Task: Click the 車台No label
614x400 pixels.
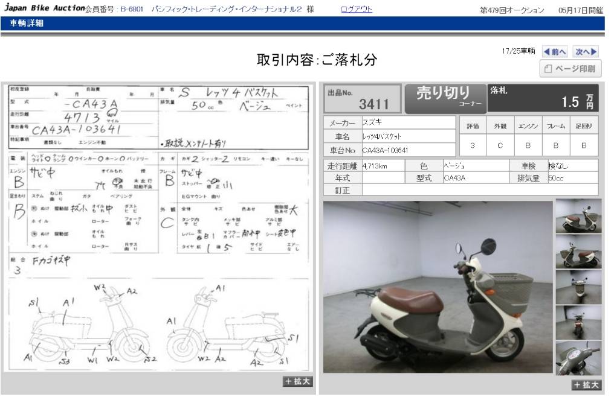Action: click(342, 150)
